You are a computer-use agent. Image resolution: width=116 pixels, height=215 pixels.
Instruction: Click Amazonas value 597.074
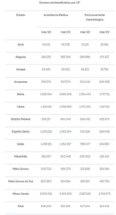[x=65, y=82]
